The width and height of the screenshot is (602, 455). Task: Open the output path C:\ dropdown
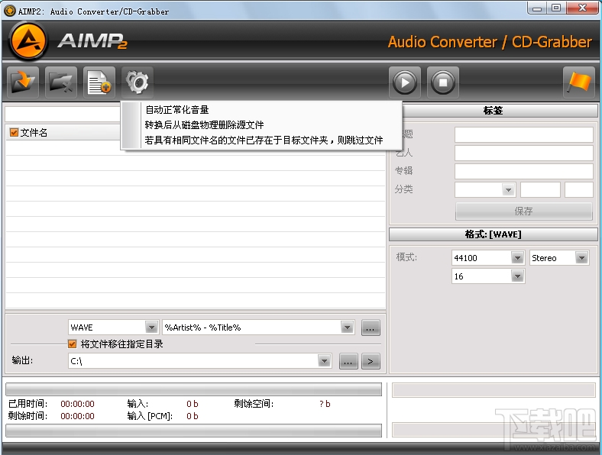pyautogui.click(x=325, y=361)
